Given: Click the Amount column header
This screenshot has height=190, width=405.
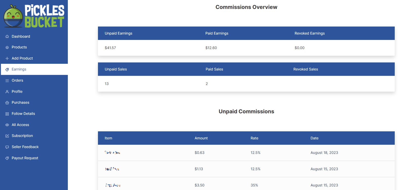Looking at the screenshot, I should [x=201, y=138].
